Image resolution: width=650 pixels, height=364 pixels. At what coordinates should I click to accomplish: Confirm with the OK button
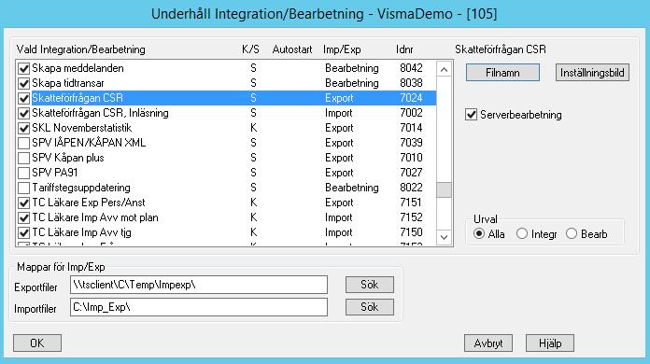click(37, 343)
